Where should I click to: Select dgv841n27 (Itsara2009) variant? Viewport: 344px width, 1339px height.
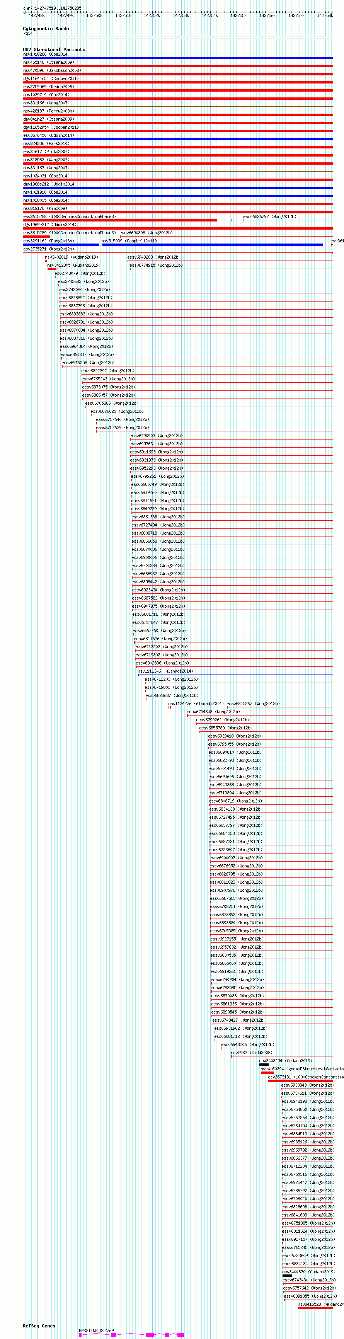click(x=48, y=119)
